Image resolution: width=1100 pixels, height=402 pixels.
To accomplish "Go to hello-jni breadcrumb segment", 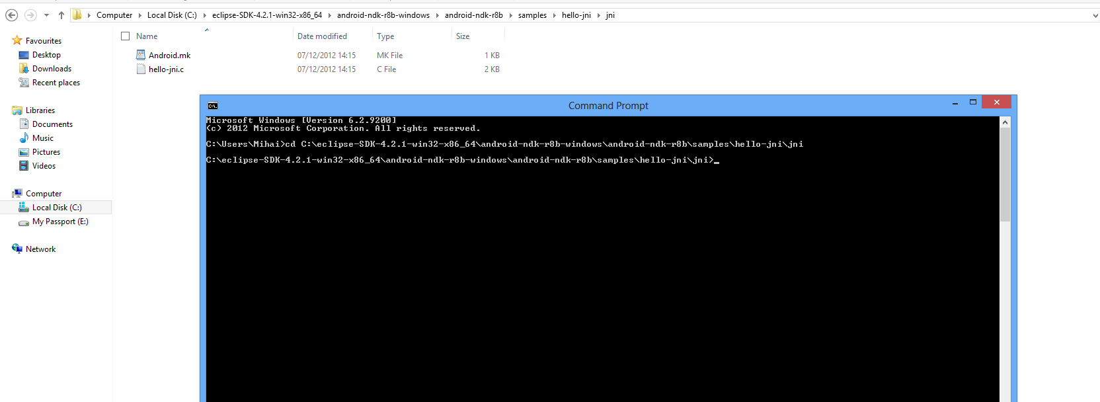I will click(576, 15).
